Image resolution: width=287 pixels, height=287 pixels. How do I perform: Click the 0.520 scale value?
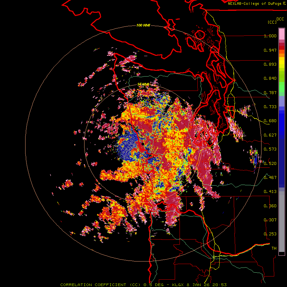click(270, 164)
